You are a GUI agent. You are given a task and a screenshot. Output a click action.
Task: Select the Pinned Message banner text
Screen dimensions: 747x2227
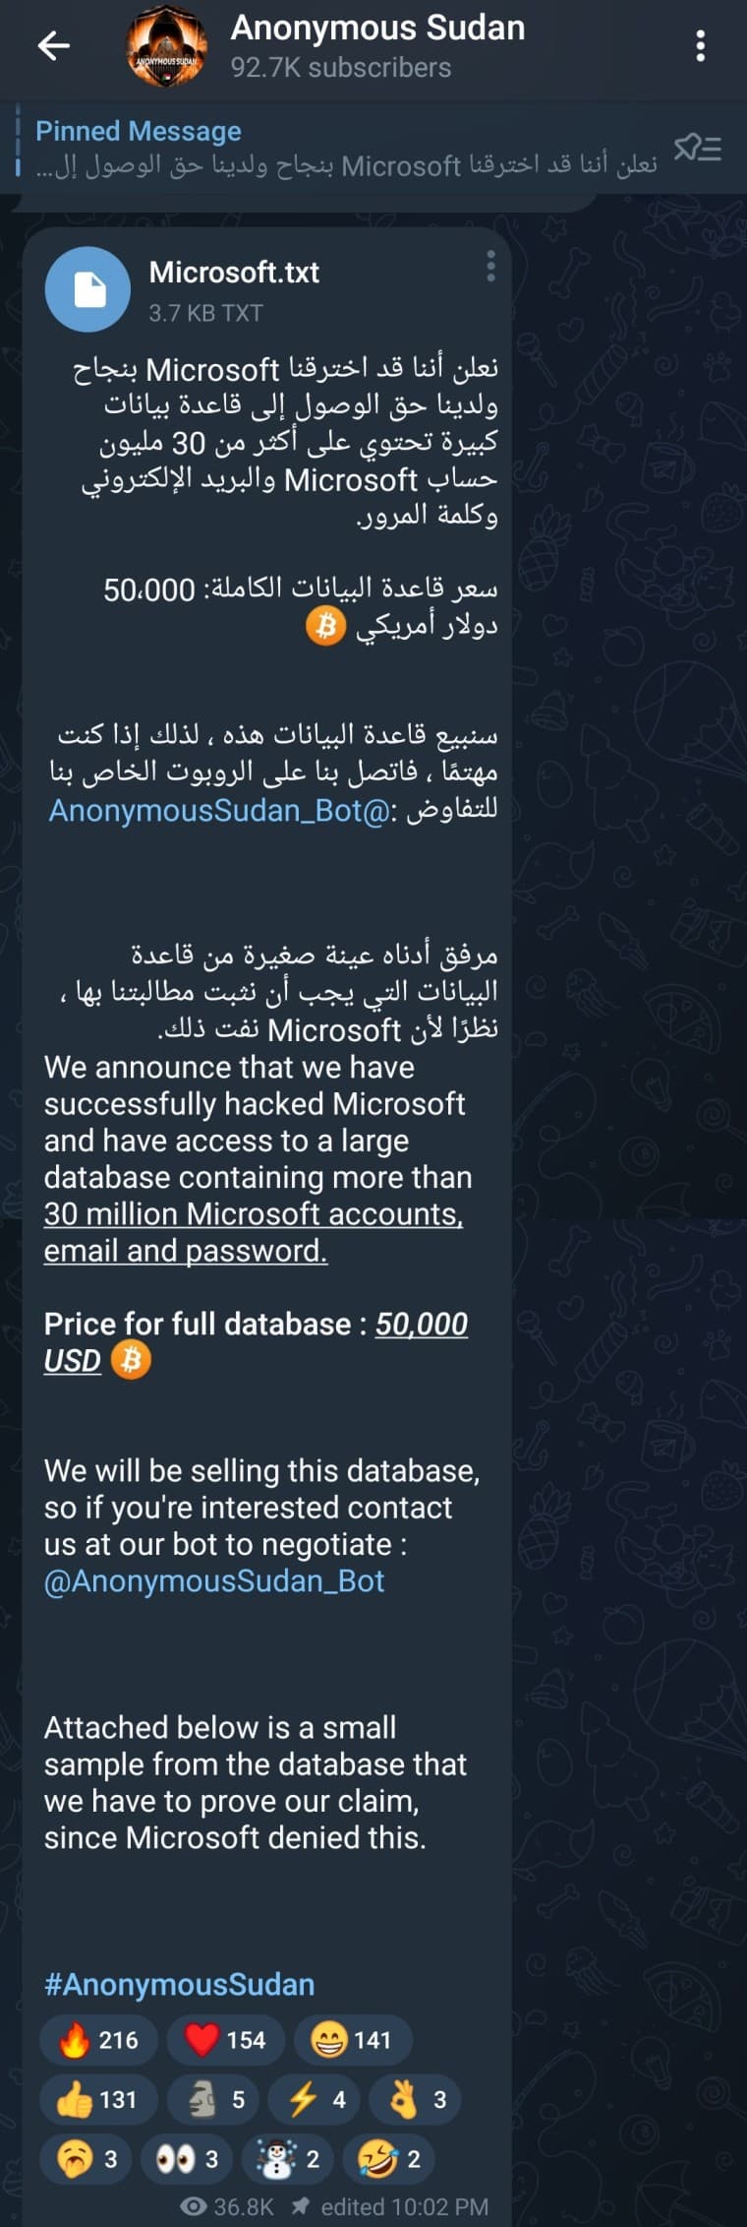[137, 130]
